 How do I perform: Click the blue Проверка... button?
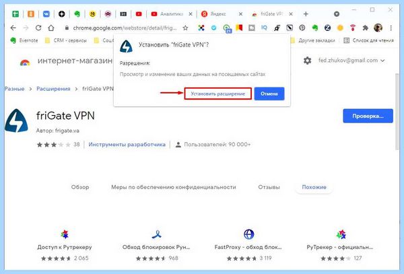(368, 116)
